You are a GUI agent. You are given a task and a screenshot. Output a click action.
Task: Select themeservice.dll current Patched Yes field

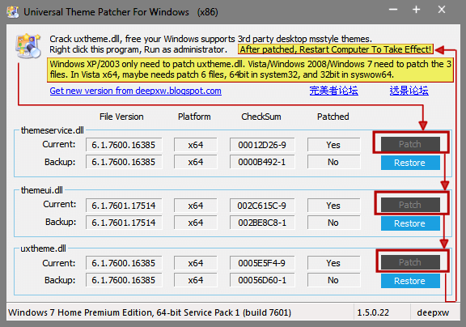(x=333, y=145)
